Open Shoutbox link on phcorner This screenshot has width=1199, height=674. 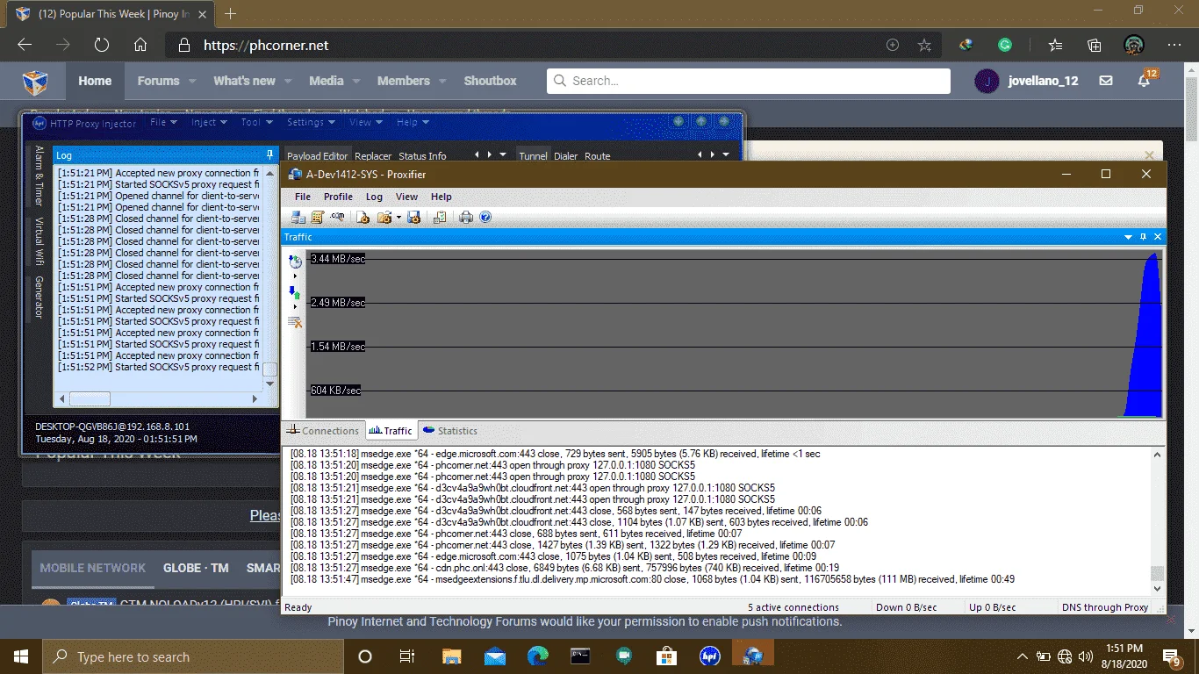[x=490, y=81]
